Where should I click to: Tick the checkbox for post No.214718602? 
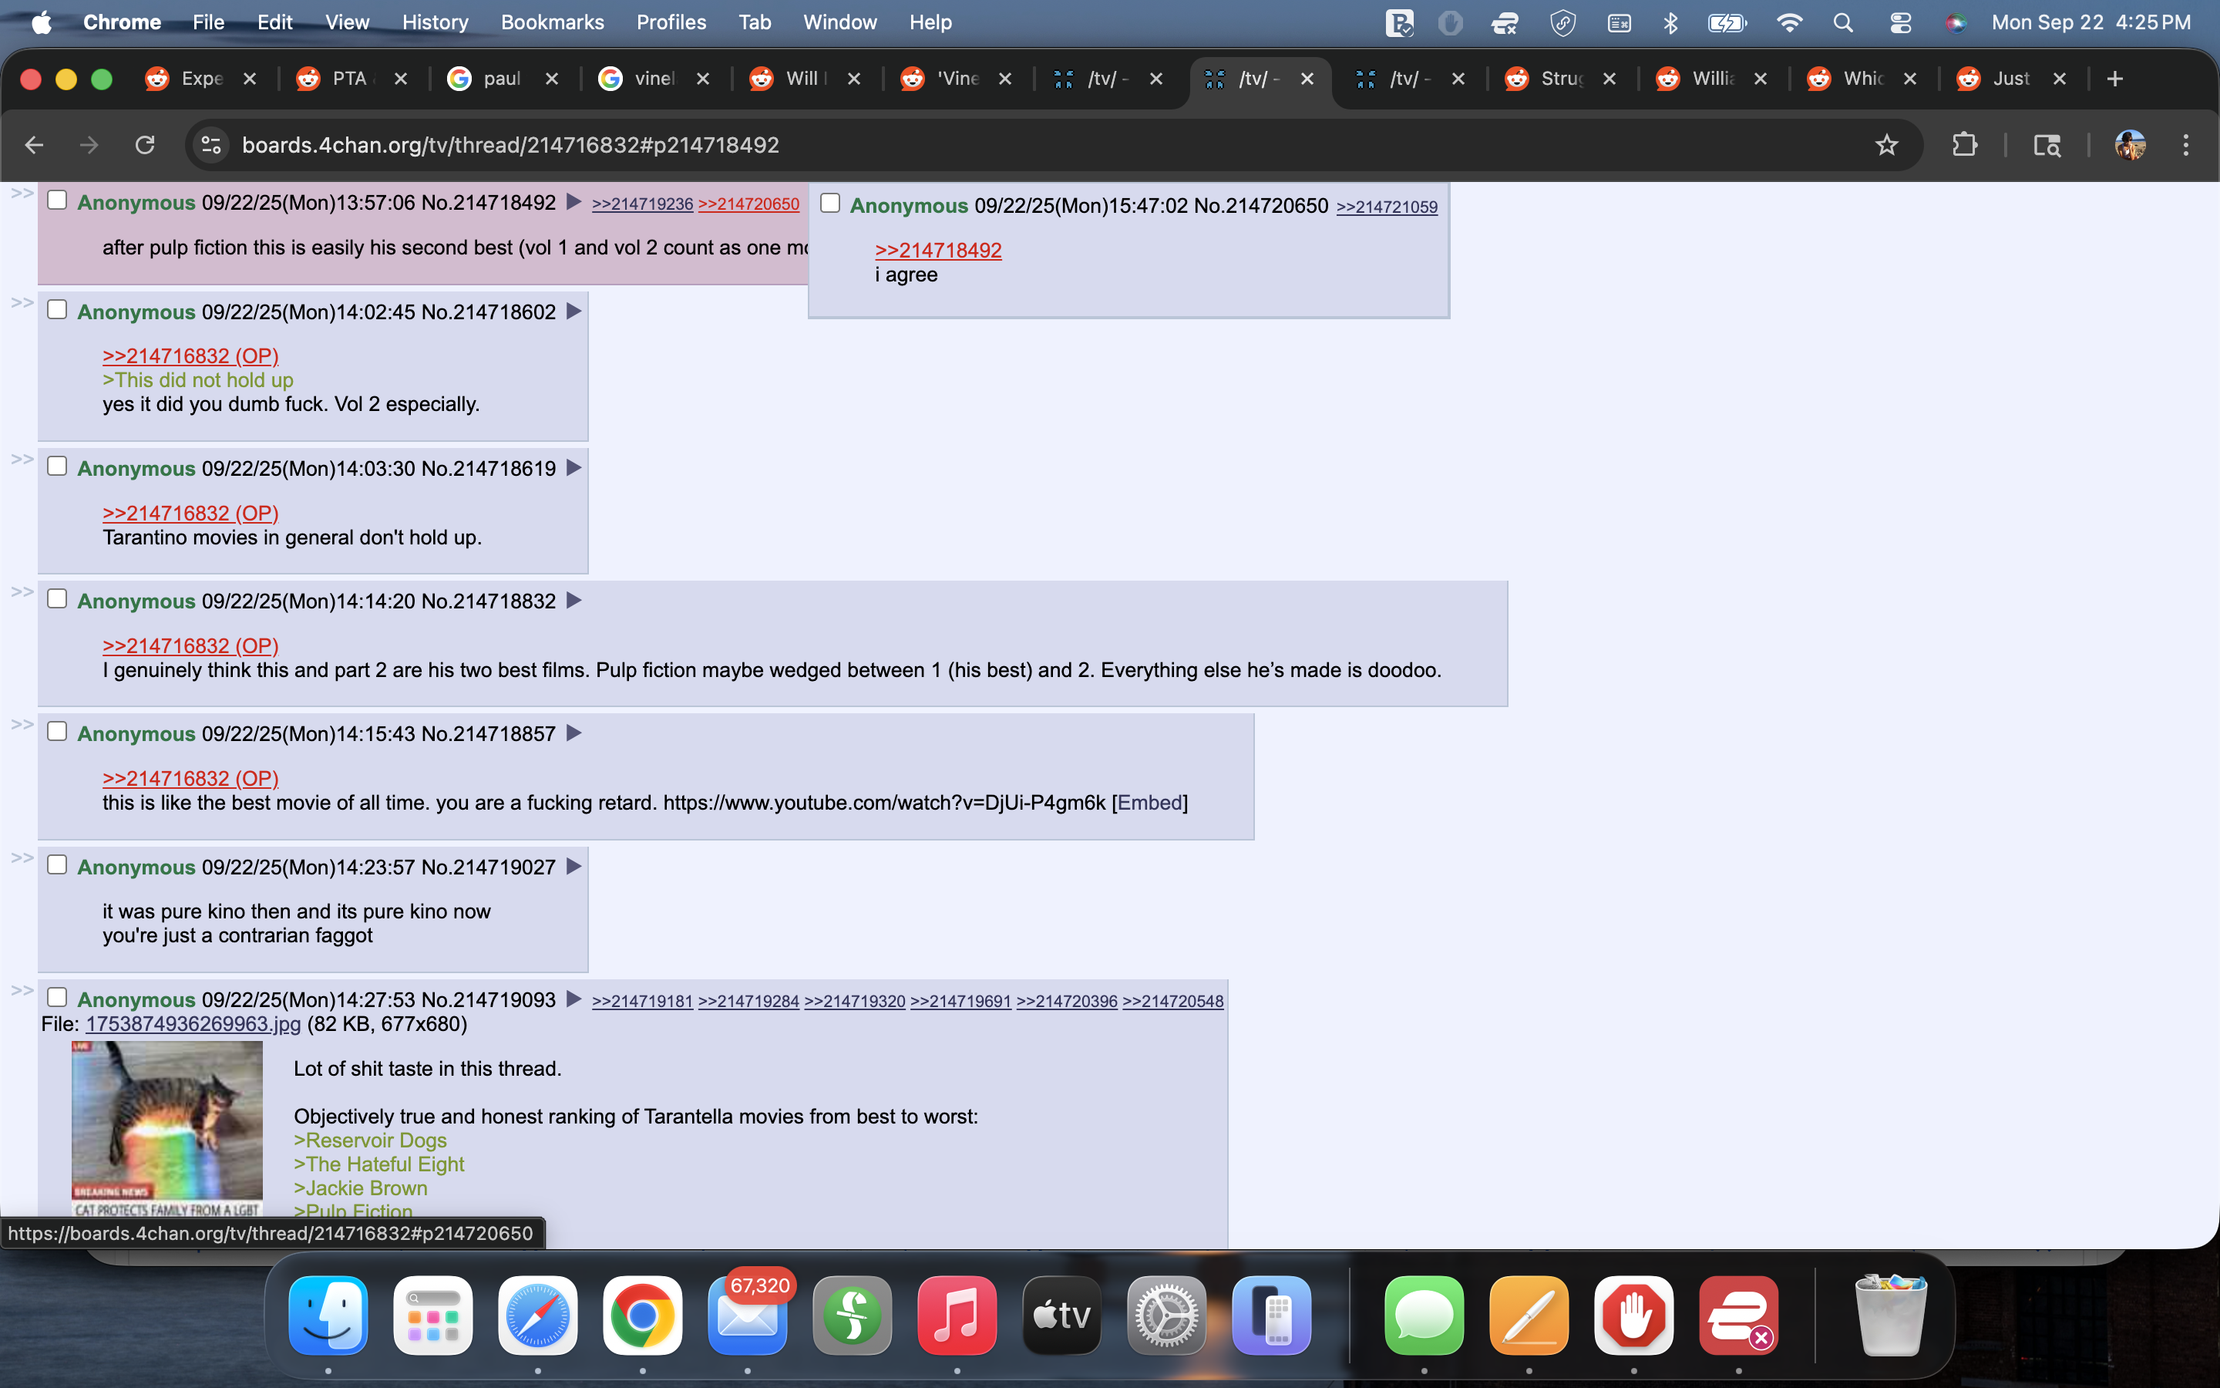point(57,309)
